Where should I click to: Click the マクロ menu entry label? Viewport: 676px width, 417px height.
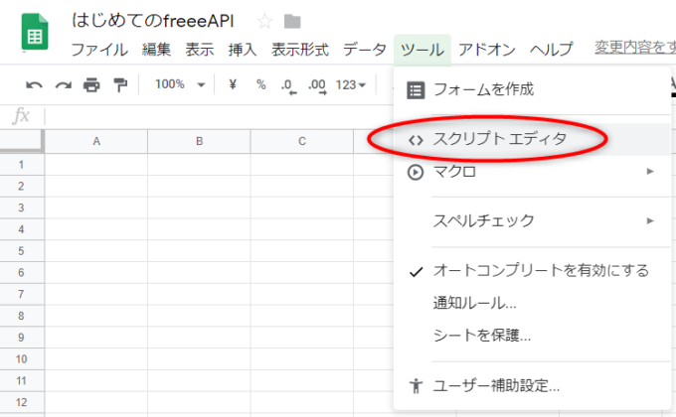click(x=455, y=172)
